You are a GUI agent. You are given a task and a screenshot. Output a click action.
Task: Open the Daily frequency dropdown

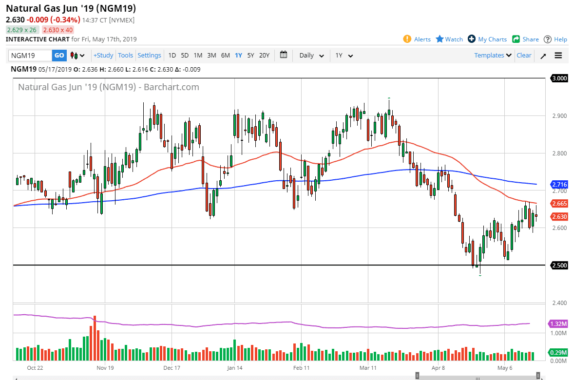[311, 56]
